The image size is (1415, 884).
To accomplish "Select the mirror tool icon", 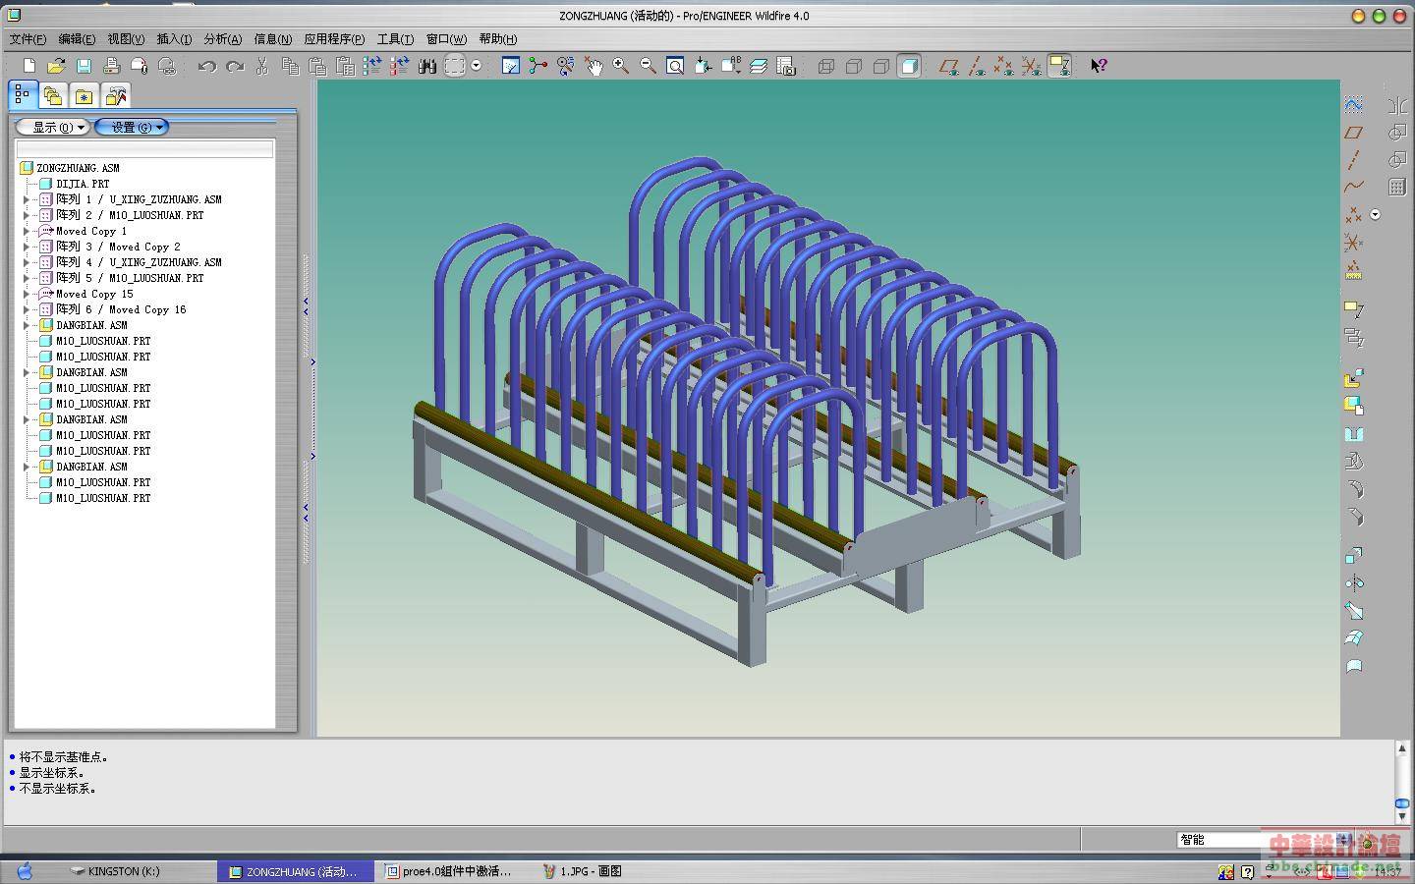I will (x=1354, y=583).
